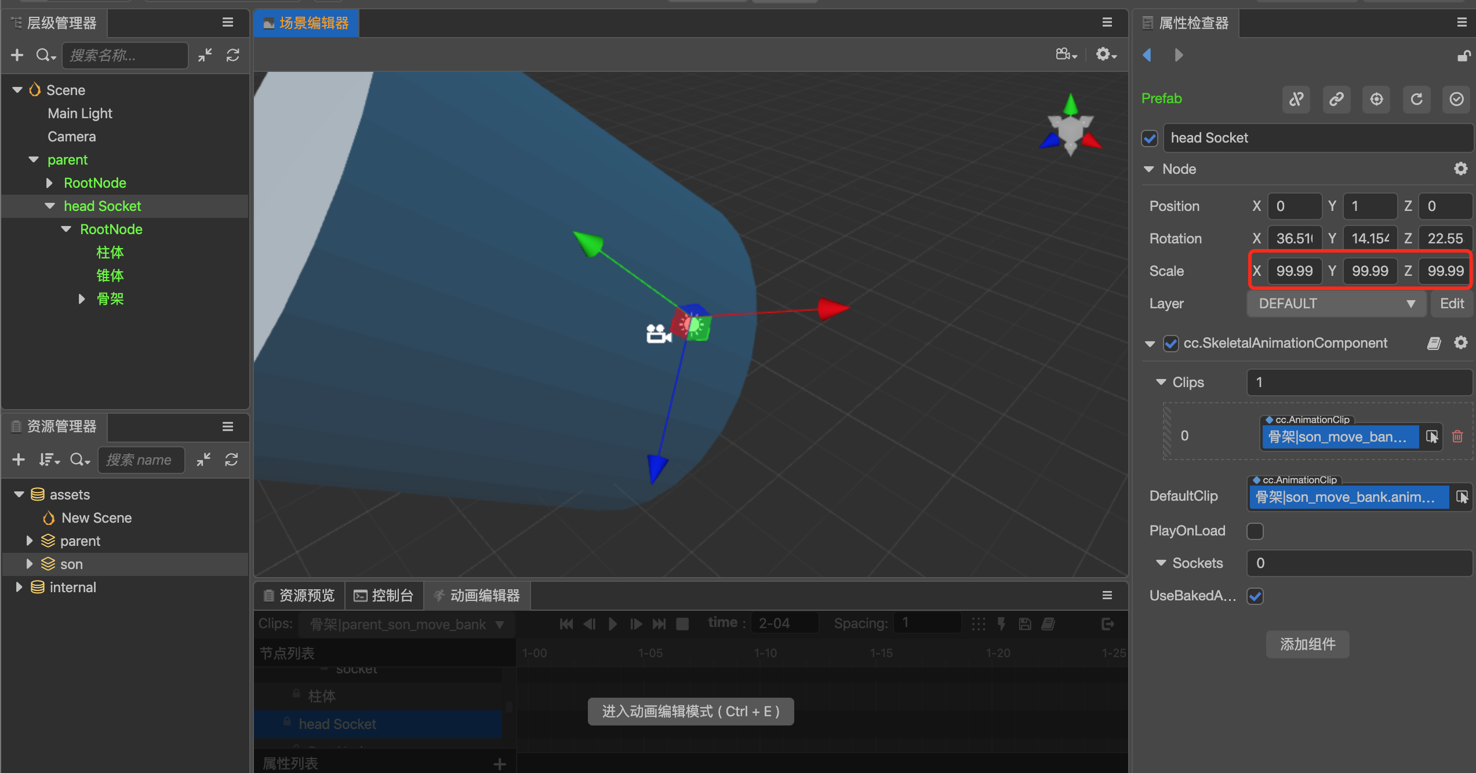This screenshot has width=1476, height=773.
Task: Open Node component gear menu
Action: click(x=1460, y=169)
